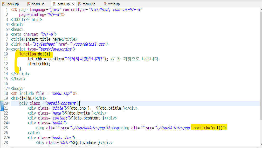Click the detail.jsp file icon
The image size is (262, 148).
(x=54, y=4)
